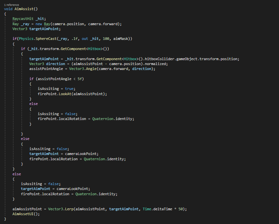Click the ".1f" radius argument of SphereCast

[74, 39]
